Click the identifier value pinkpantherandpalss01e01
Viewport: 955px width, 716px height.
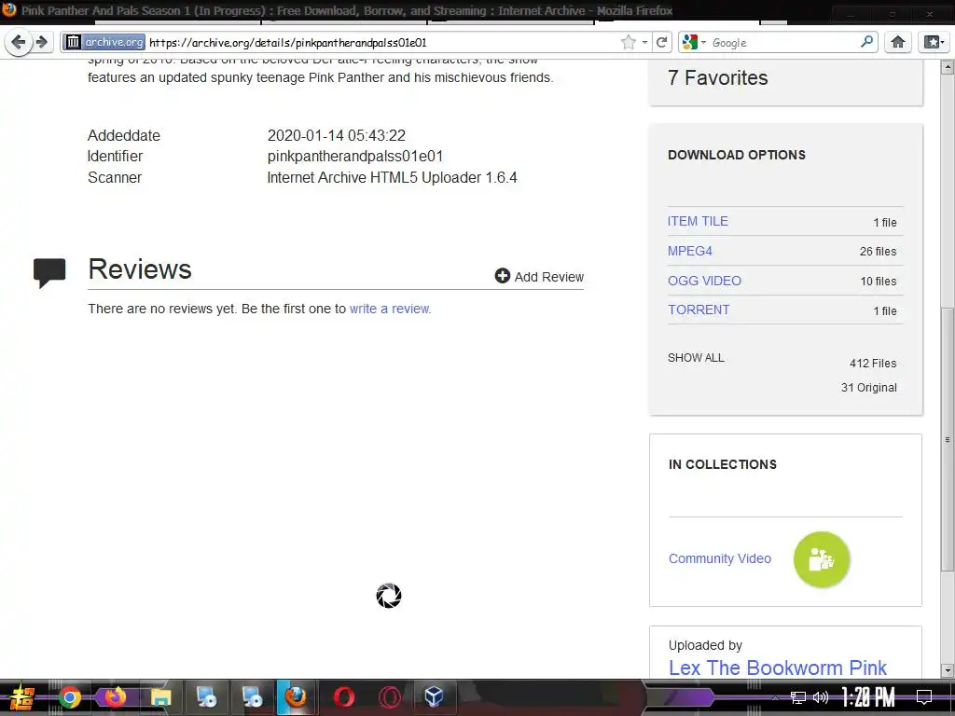coord(355,157)
